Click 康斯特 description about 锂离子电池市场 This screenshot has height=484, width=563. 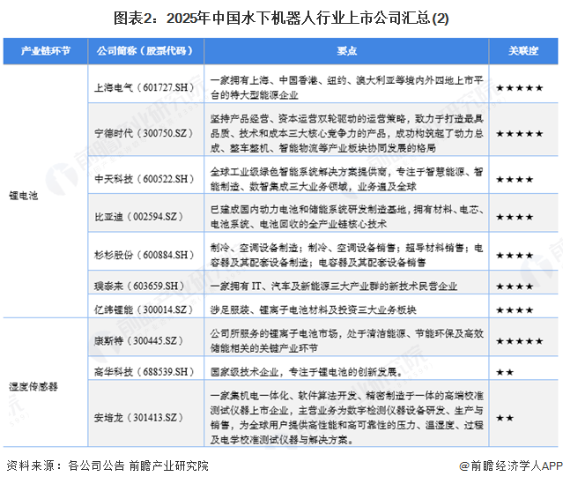[x=346, y=340]
